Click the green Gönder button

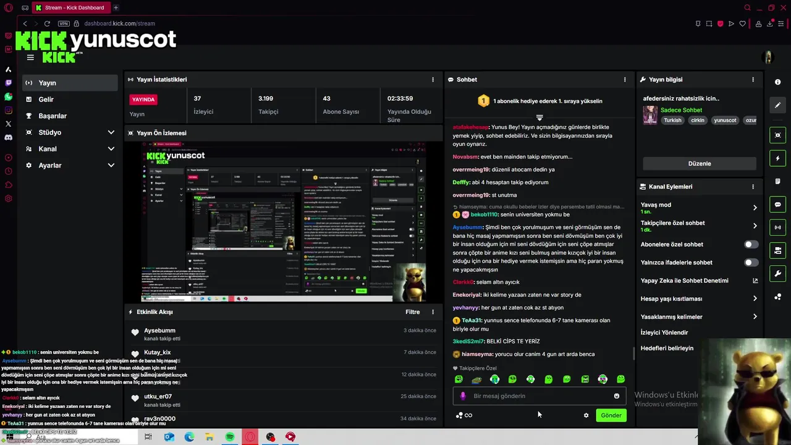click(x=611, y=415)
